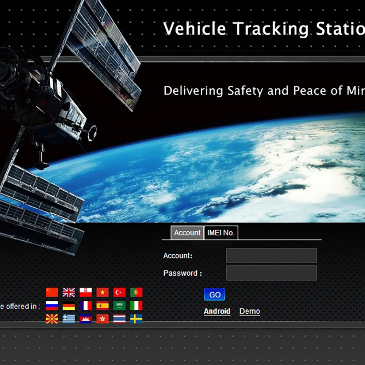Select the Italy flag language
The image size is (365, 365).
[x=136, y=306]
